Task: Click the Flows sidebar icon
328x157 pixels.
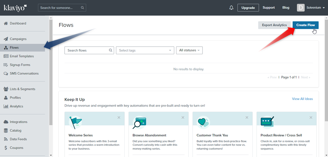Action: coord(6,48)
